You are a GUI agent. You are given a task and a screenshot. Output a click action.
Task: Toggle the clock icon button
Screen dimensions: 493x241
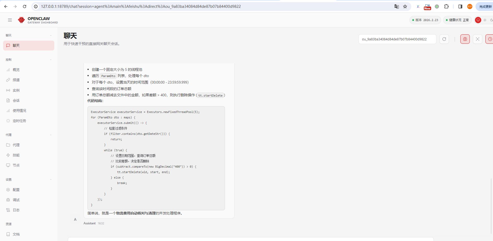click(x=489, y=39)
